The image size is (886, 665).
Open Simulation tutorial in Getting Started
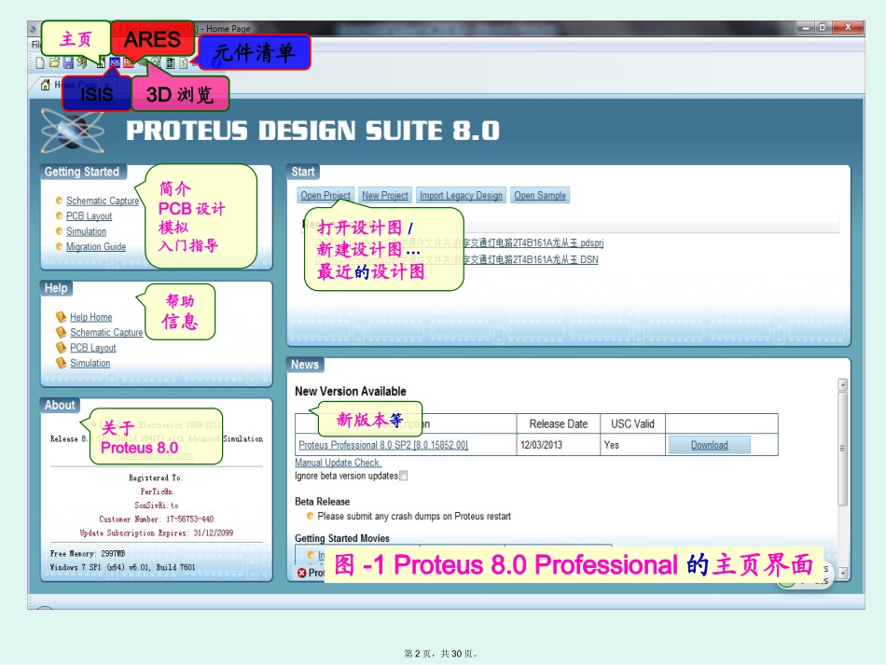pyautogui.click(x=86, y=231)
